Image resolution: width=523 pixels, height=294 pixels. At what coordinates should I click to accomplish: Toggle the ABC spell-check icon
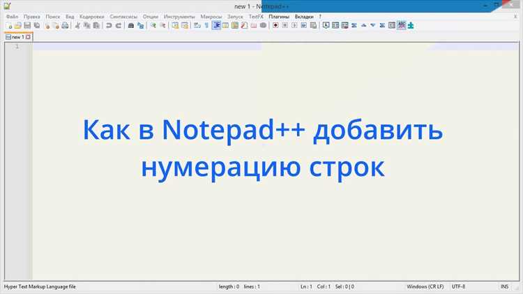coord(401,25)
